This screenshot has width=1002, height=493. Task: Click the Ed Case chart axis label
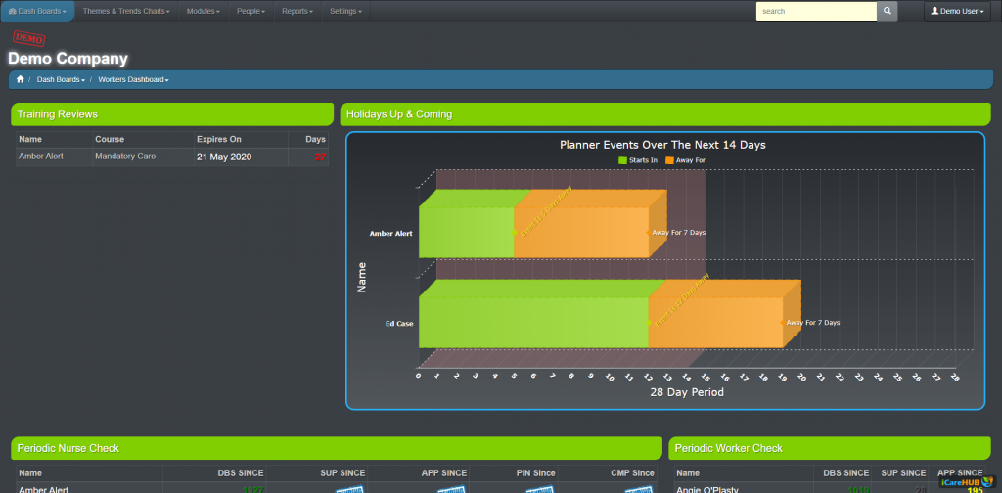pos(399,324)
